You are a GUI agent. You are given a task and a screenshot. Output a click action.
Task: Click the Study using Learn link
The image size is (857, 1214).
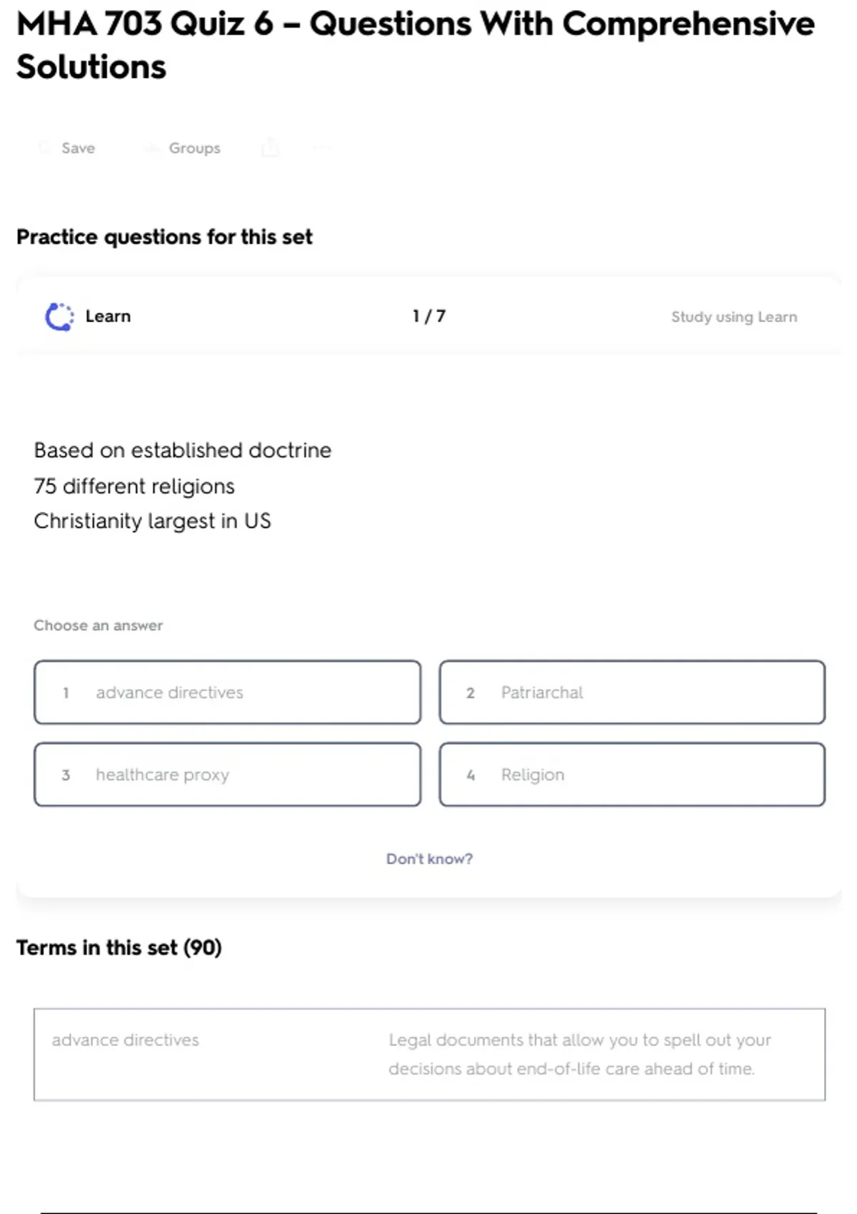coord(733,316)
